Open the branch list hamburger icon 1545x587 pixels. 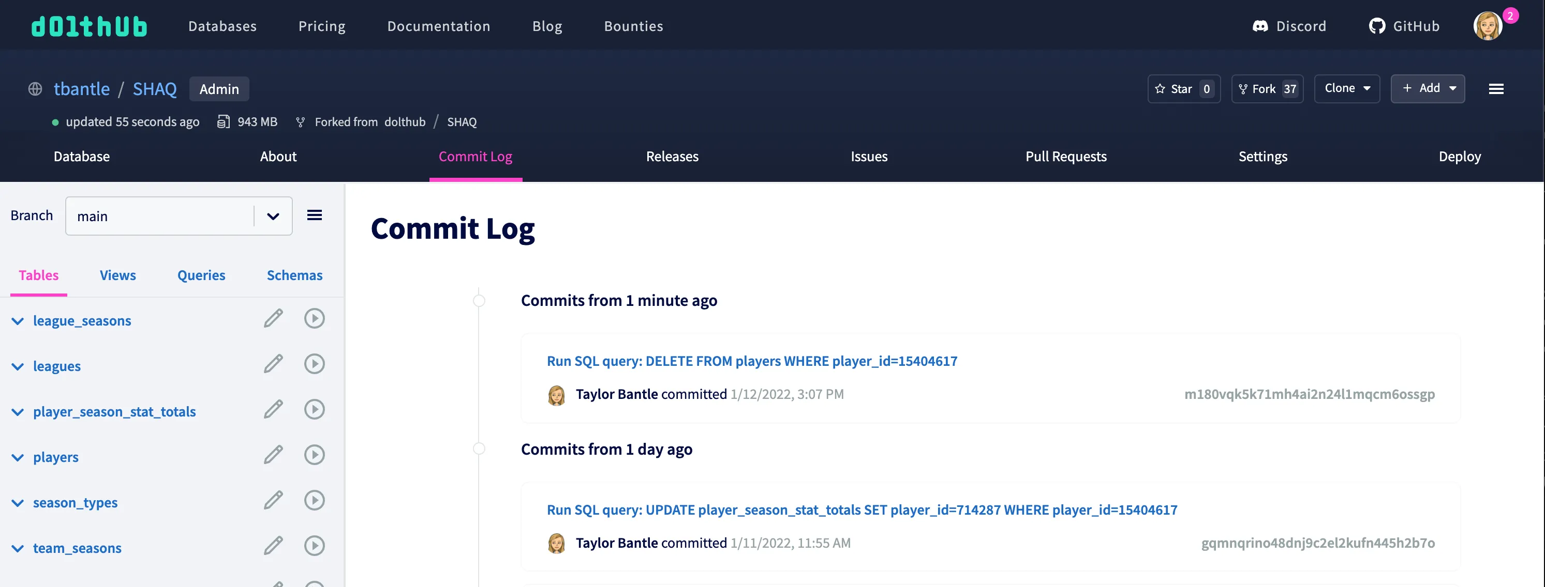pos(314,215)
